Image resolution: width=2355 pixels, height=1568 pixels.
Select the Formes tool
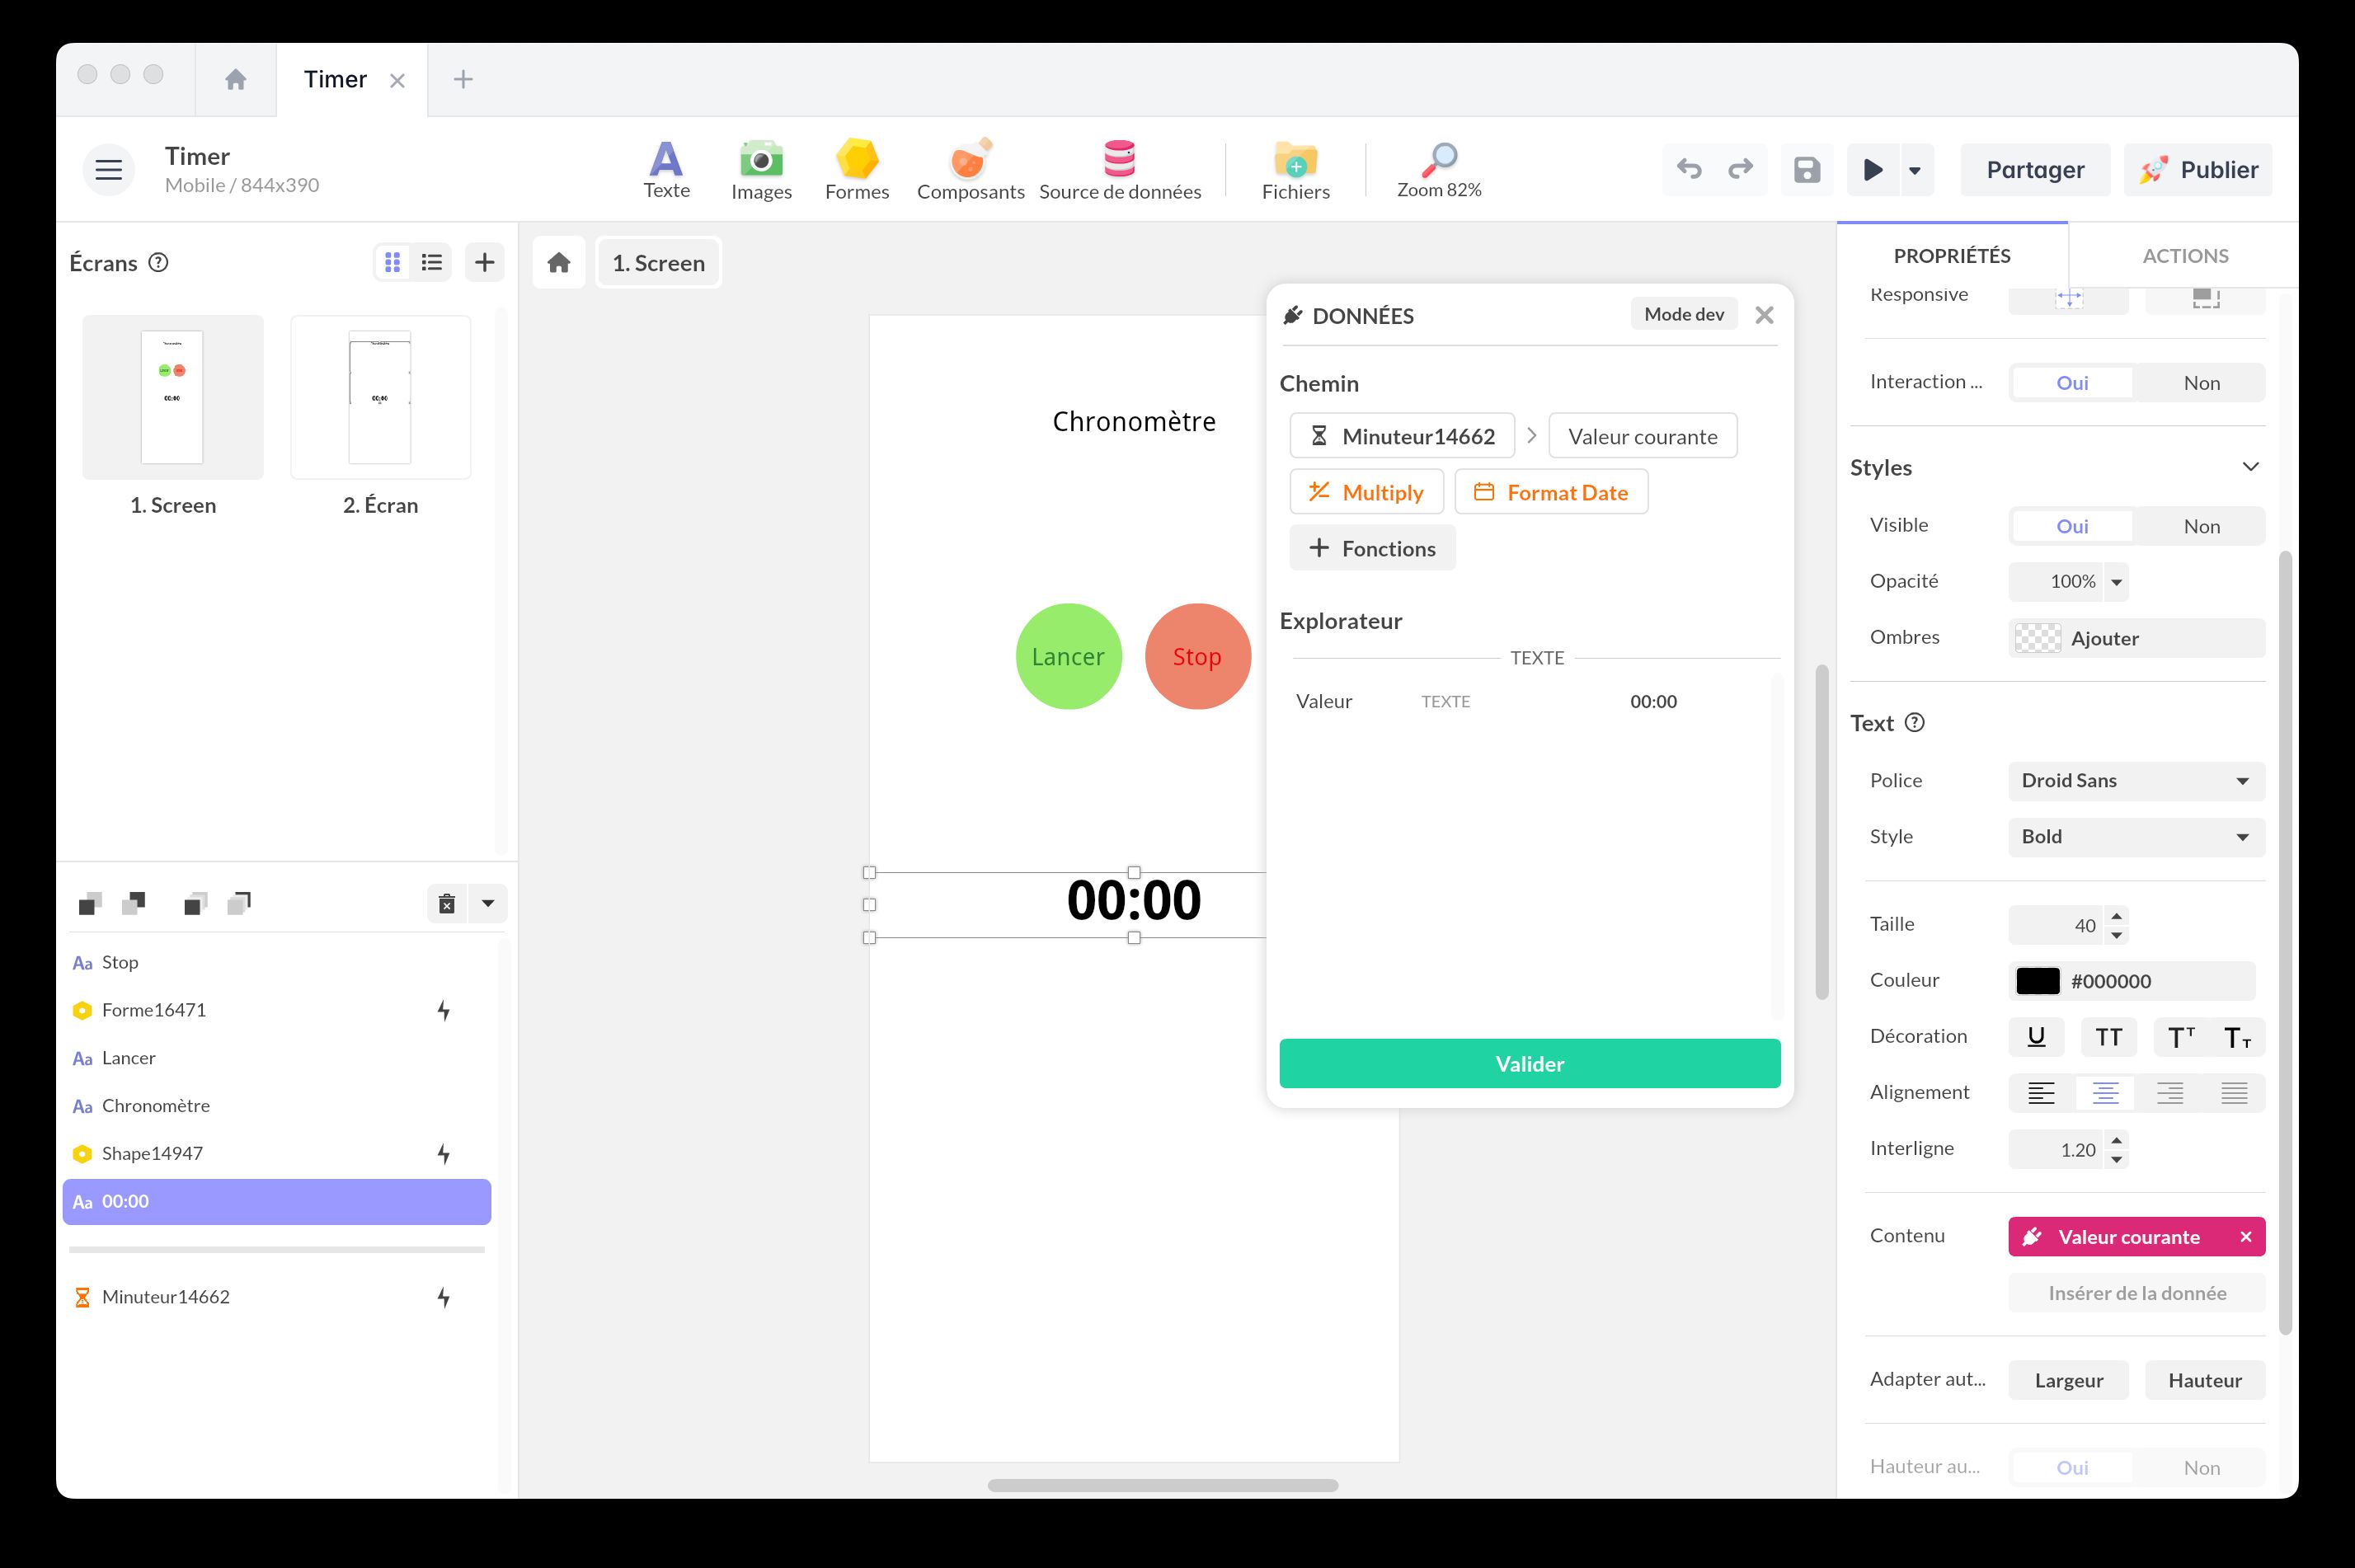pos(856,168)
